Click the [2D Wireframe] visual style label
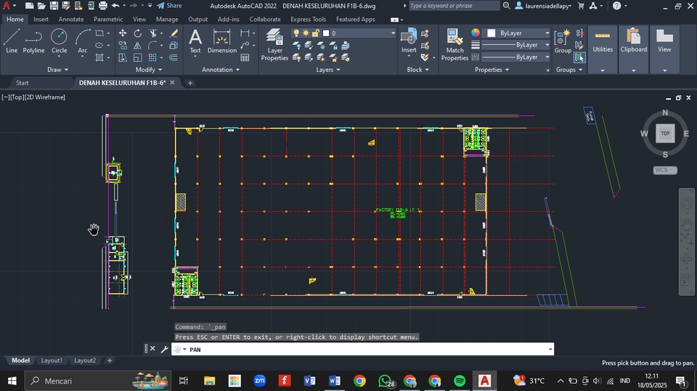 click(x=45, y=97)
